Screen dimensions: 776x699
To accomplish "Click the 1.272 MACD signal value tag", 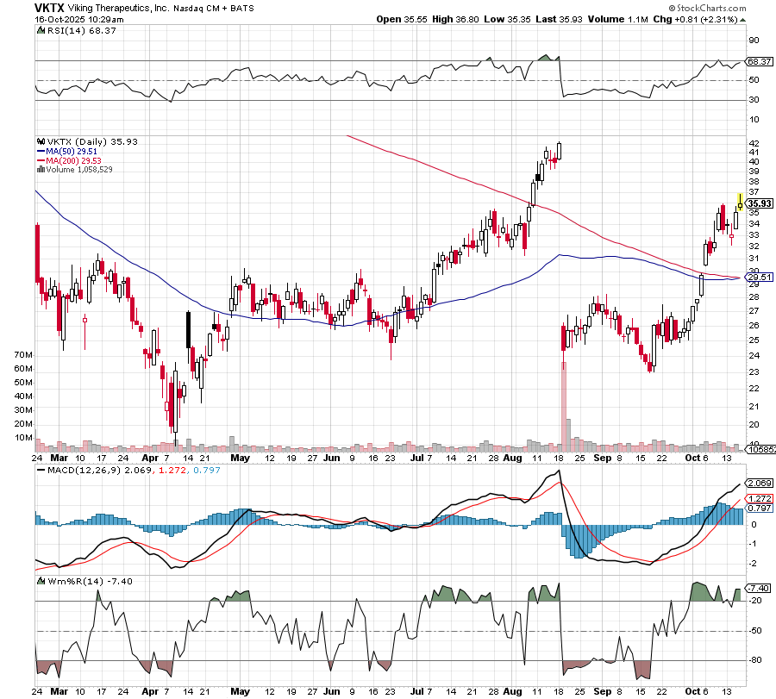I will 758,498.
